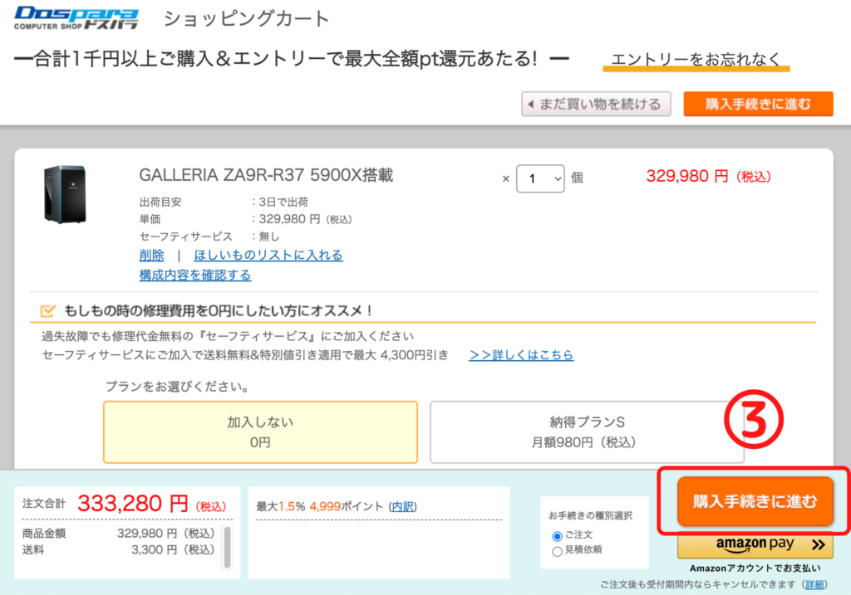
Task: Open the quantity dropdown
Action: click(540, 178)
